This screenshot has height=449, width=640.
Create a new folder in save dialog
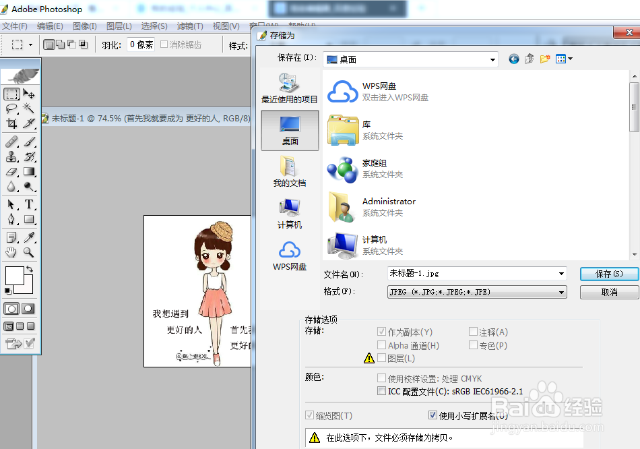545,59
